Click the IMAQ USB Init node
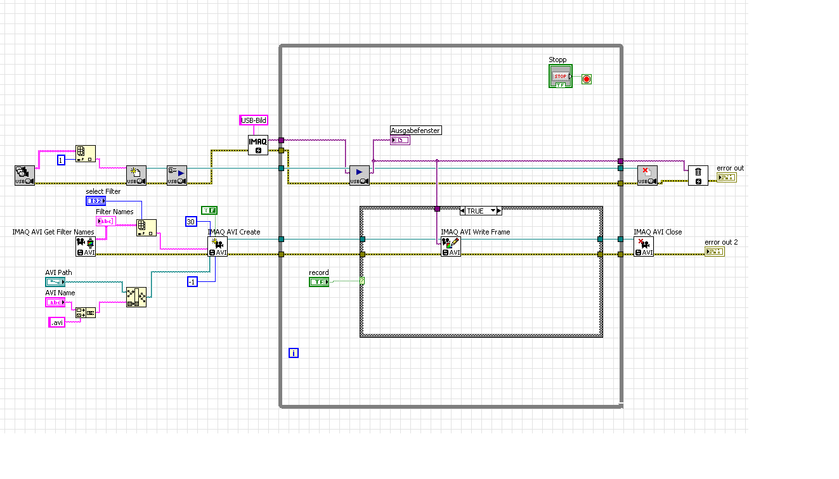Viewport: 839px width, 479px height. (x=136, y=176)
